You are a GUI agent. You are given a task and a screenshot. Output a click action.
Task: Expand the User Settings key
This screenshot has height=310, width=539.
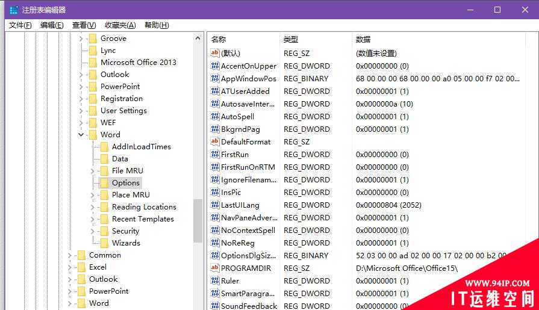point(81,111)
